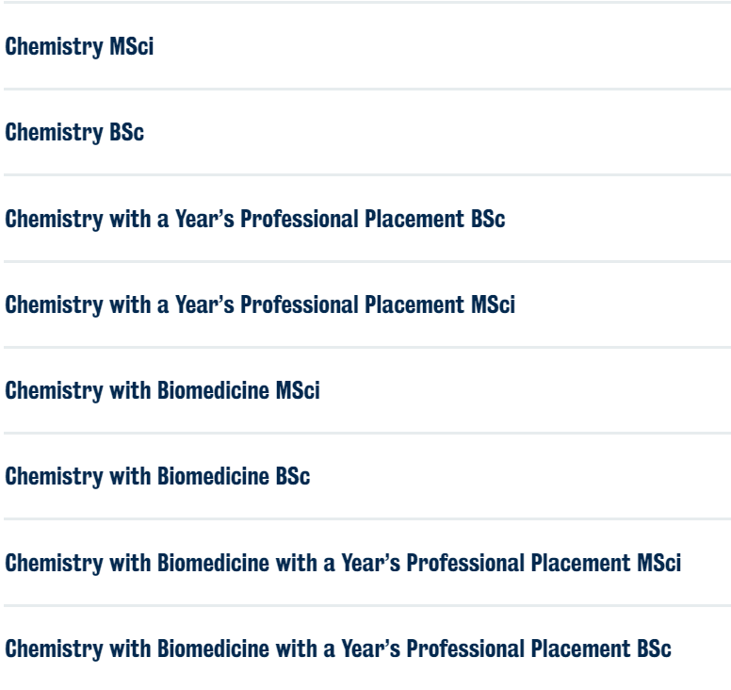Select Chemistry with a Year's Professional Placement MSci
Screen dimensions: 731x690
coord(260,304)
